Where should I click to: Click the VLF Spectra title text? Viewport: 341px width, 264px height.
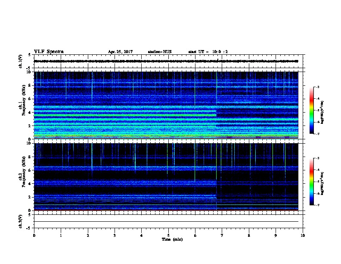[x=49, y=51]
